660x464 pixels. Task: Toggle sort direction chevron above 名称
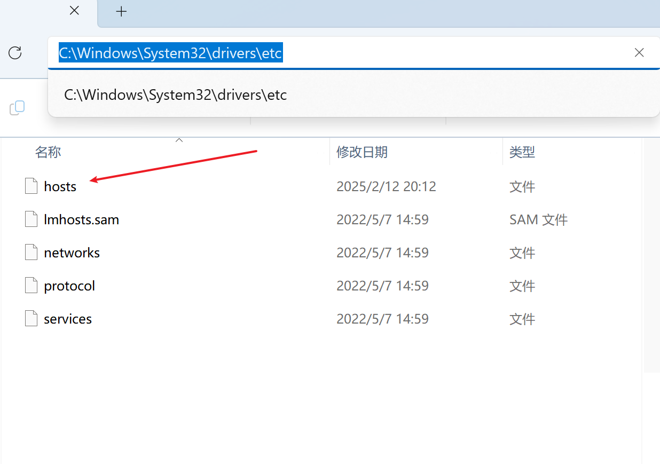179,140
